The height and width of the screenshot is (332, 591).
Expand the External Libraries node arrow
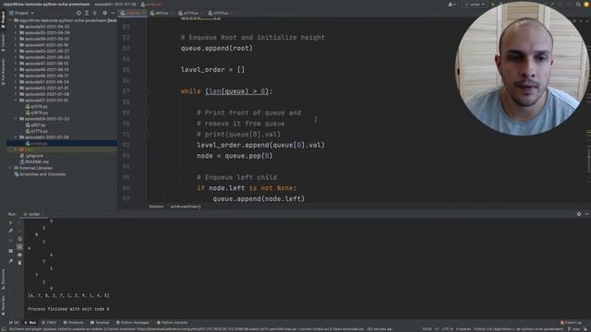[x=10, y=168]
